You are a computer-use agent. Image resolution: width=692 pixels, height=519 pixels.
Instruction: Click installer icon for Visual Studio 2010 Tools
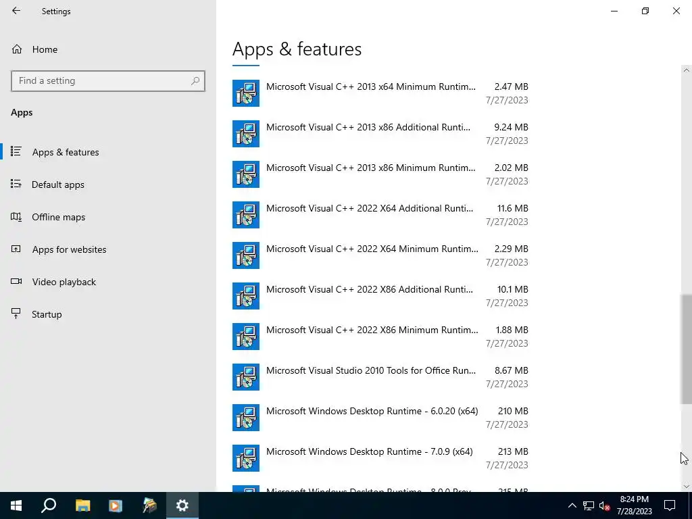tap(246, 377)
